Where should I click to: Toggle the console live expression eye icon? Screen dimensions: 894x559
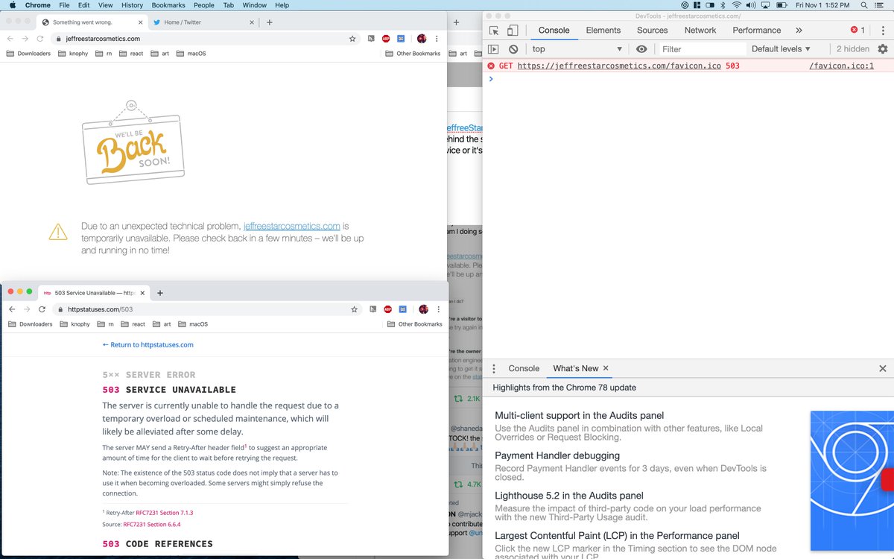click(641, 49)
